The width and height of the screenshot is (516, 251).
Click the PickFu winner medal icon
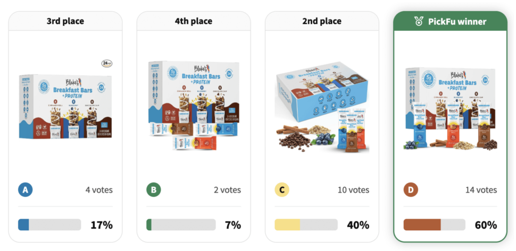pos(419,22)
